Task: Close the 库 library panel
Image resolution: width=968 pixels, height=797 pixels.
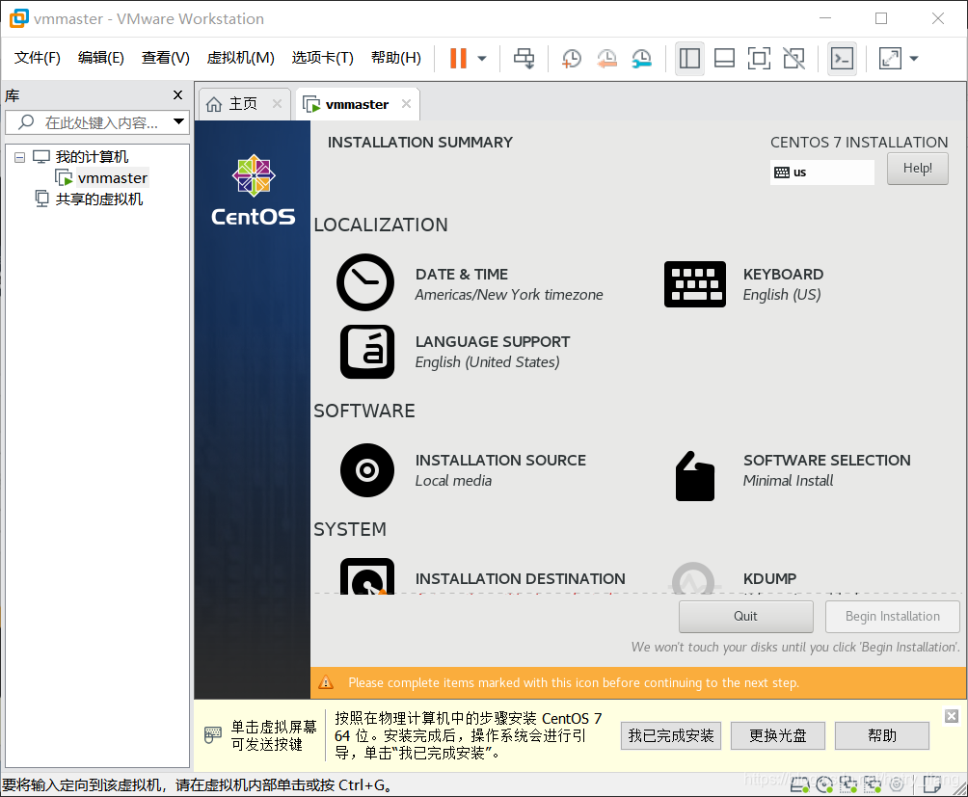Action: (x=177, y=95)
